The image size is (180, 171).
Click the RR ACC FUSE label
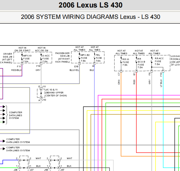(x=159, y=61)
